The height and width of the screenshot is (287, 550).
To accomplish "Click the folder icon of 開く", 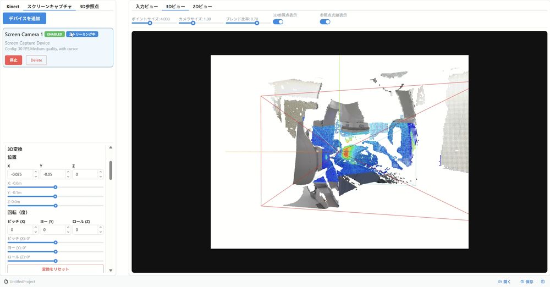I will [500, 282].
